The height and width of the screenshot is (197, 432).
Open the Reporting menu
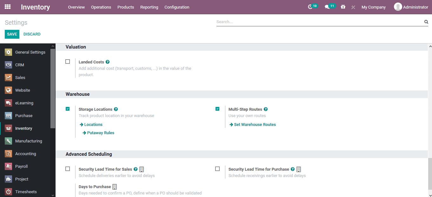149,7
